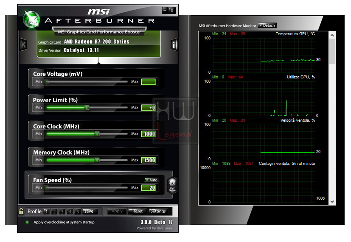This screenshot has height=242, width=351.
Task: Click the Power Limit slider handle
Action: 87,108
